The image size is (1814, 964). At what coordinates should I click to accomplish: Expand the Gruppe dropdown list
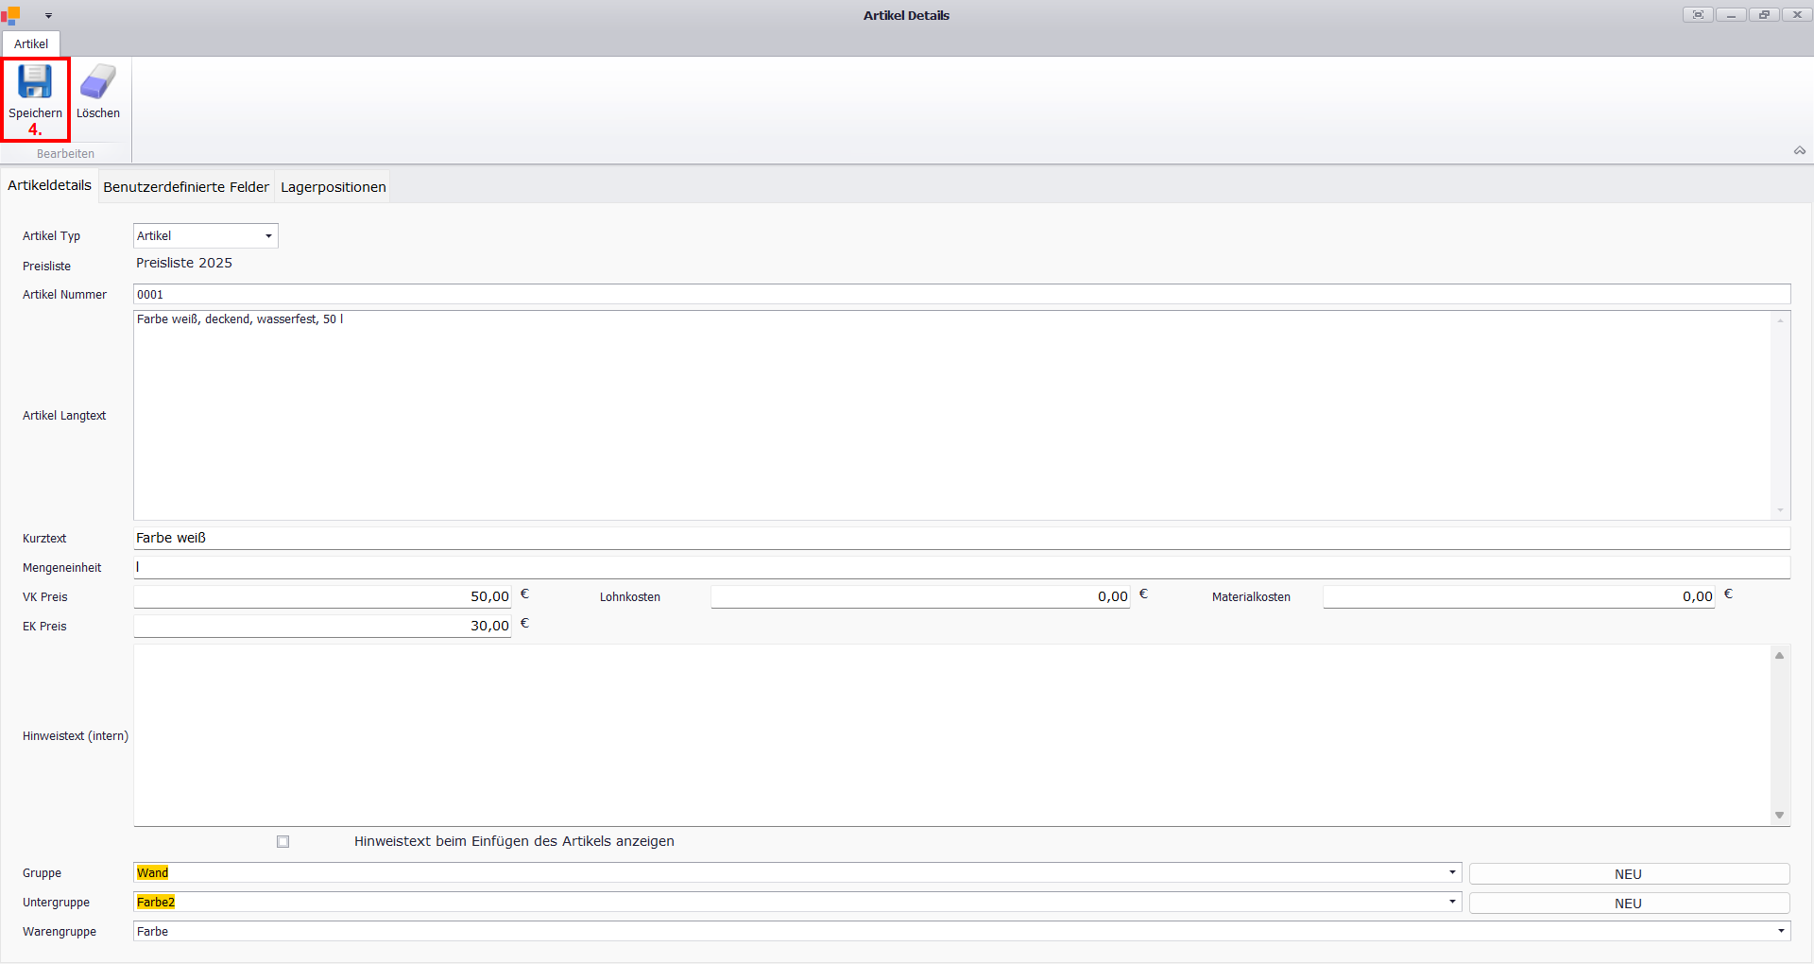click(1451, 873)
